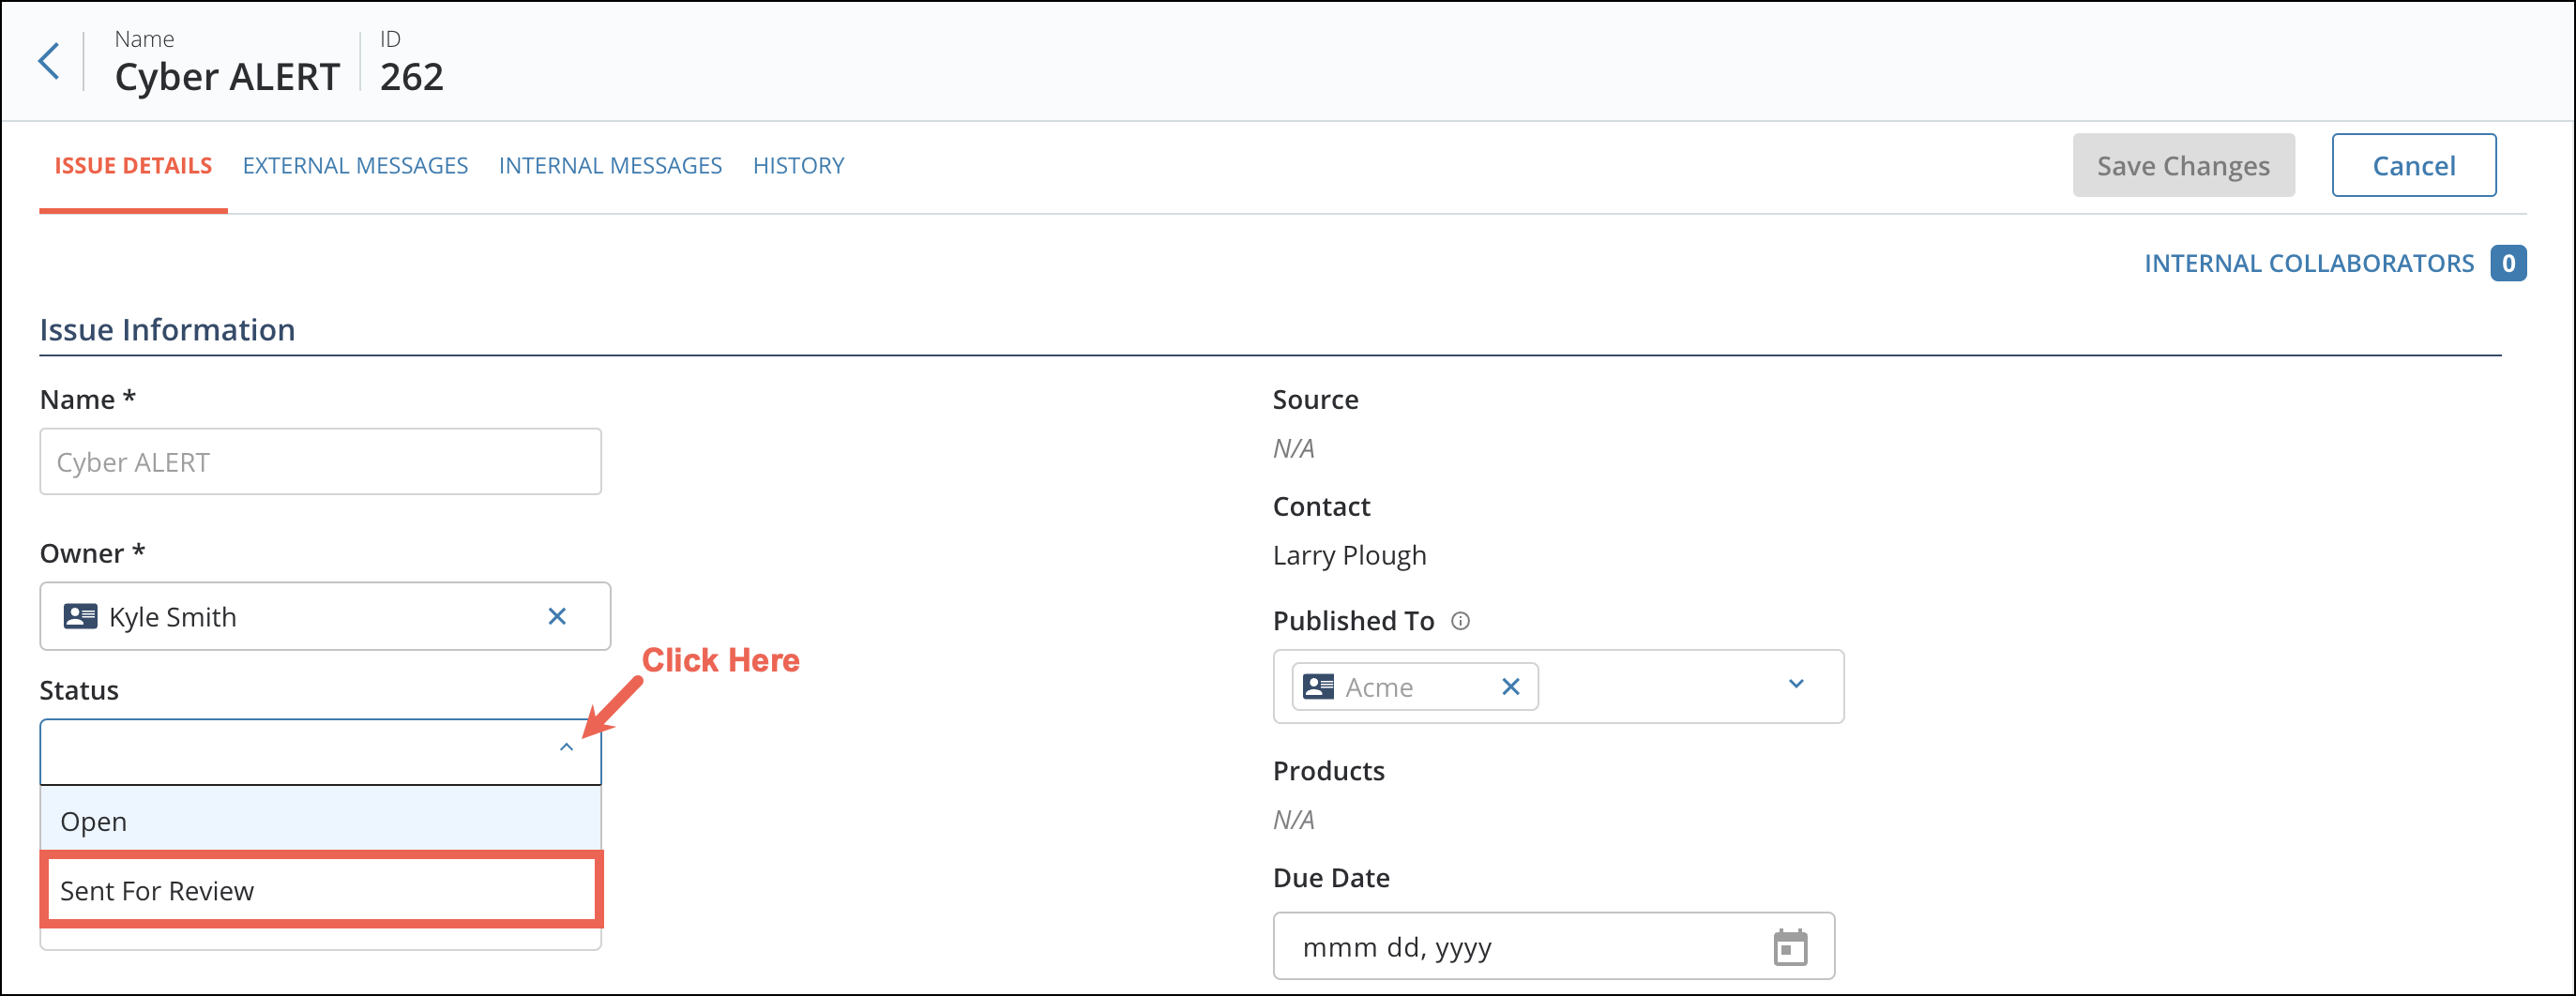Open the External Messages tab

pos(355,166)
